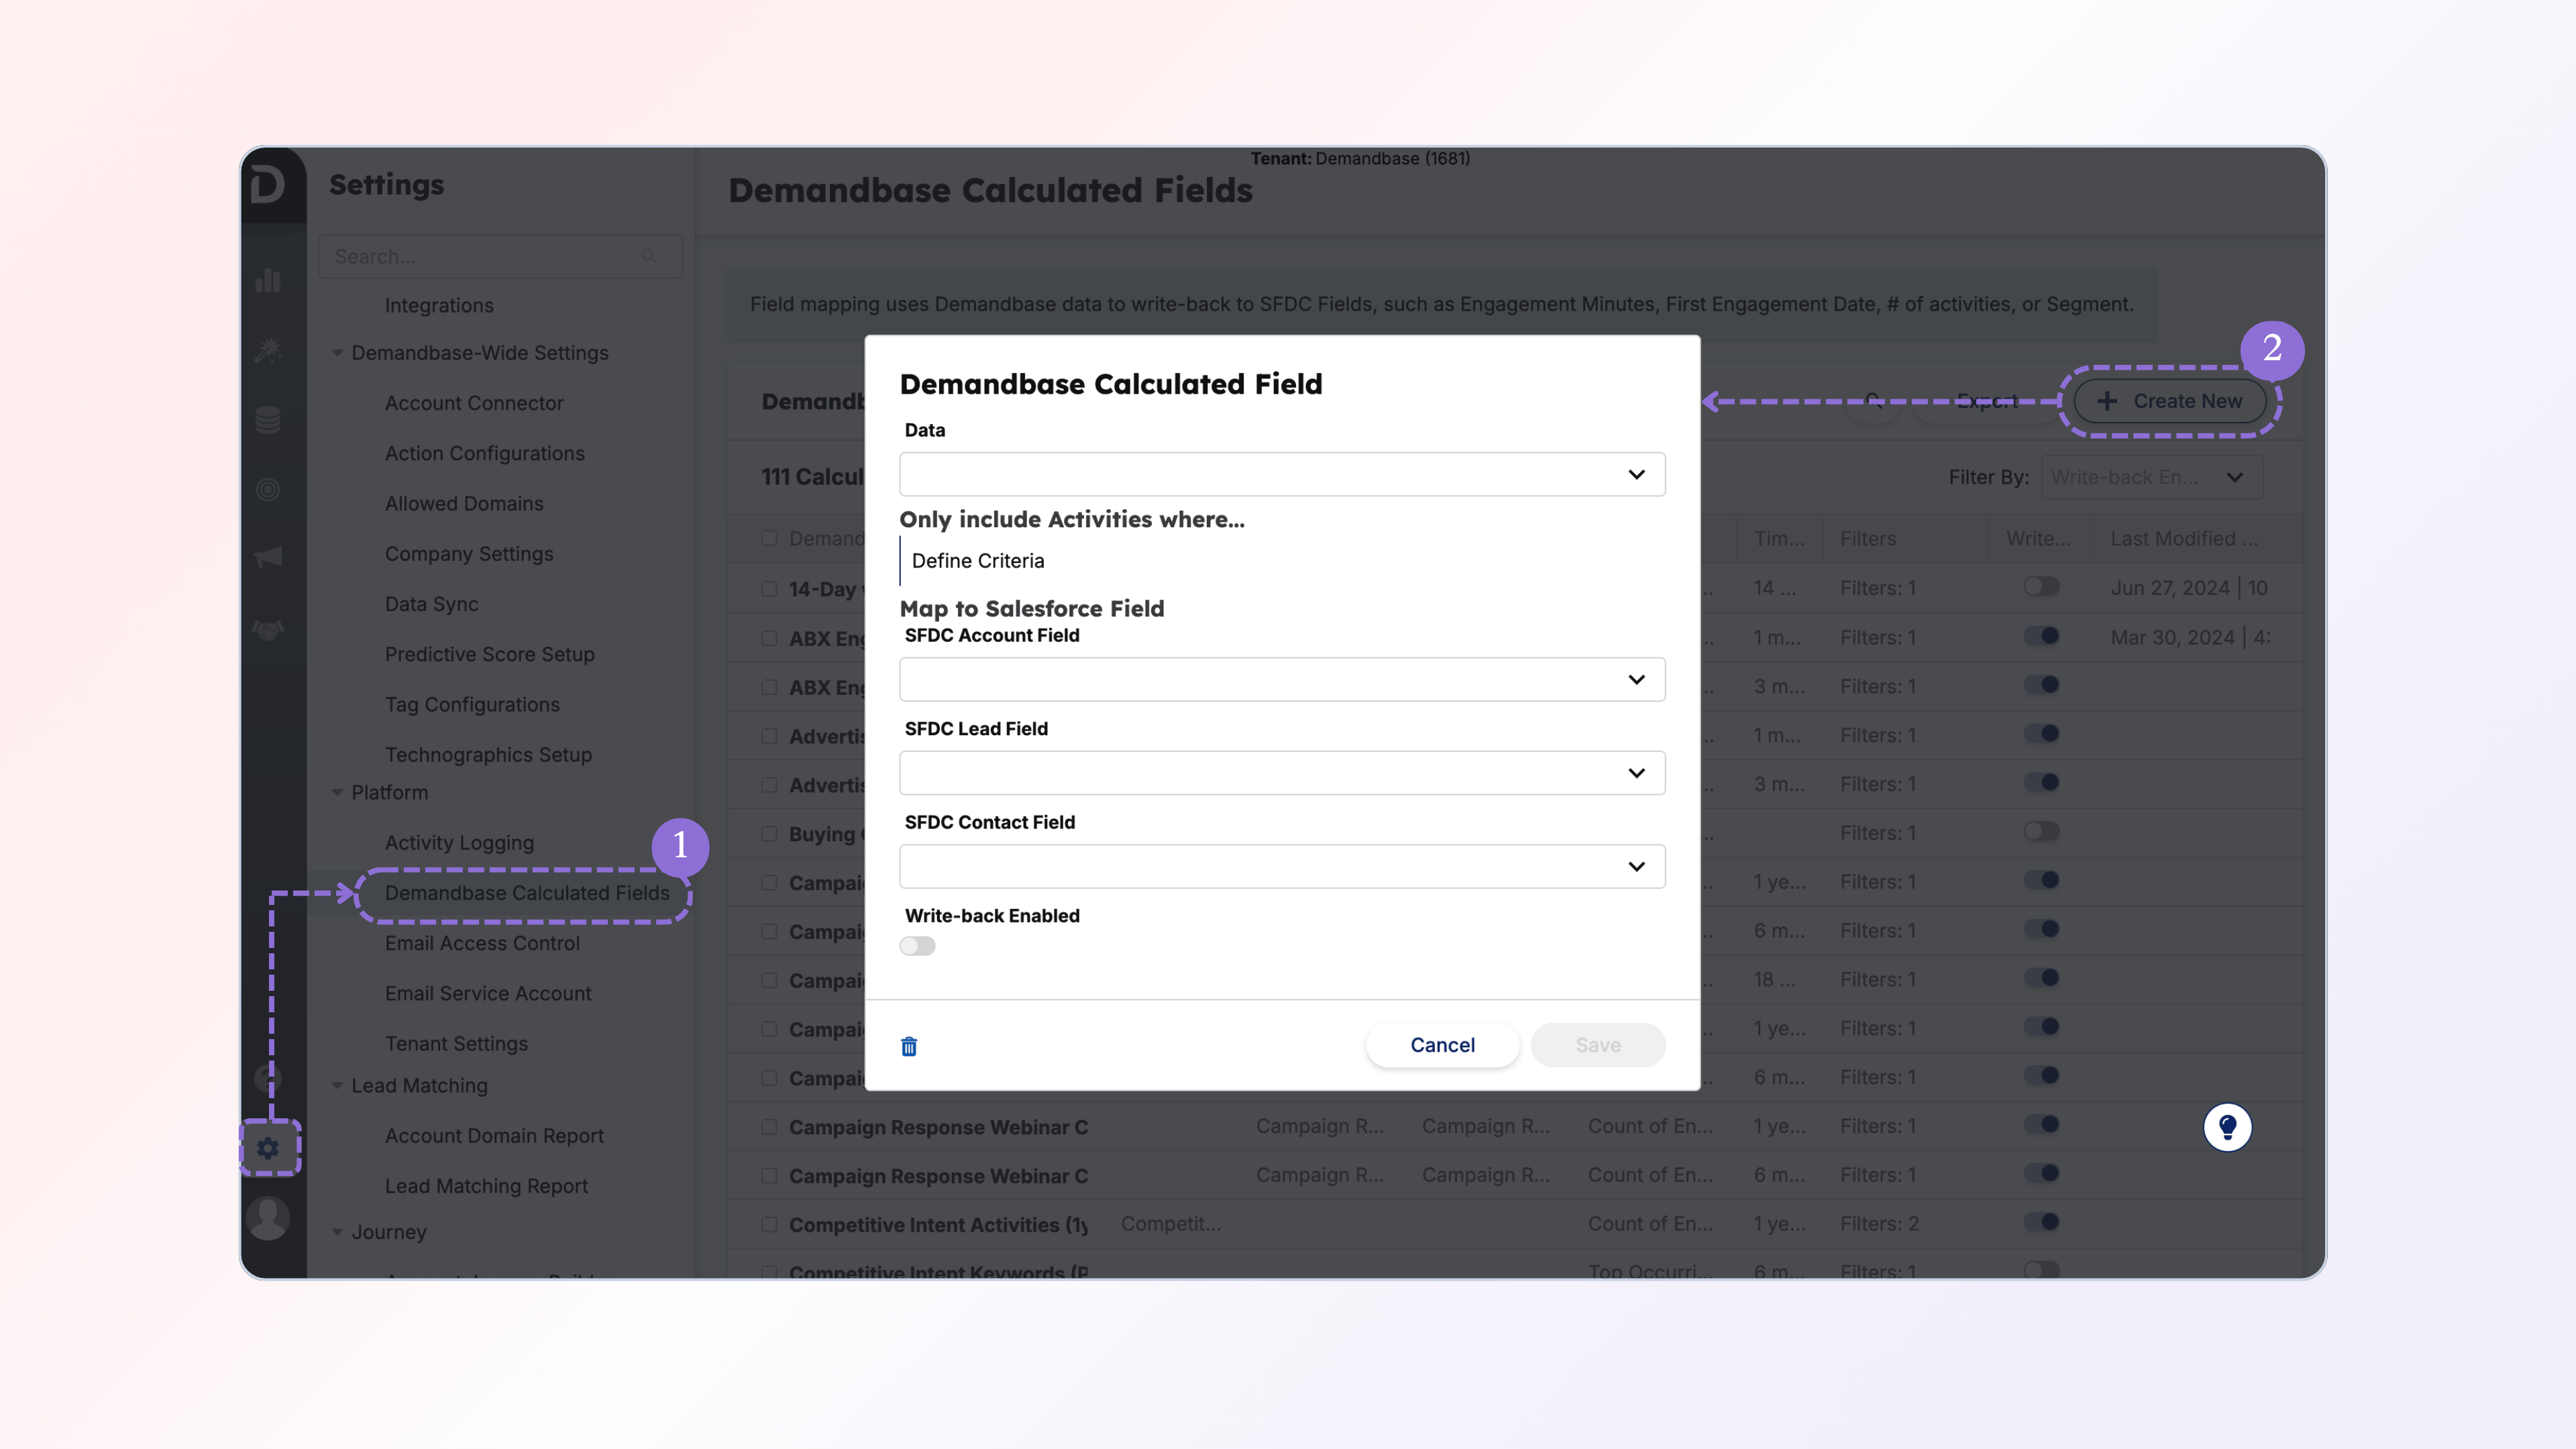Open the SFDC Contact Field dropdown
This screenshot has height=1449, width=2576.
(x=1281, y=866)
